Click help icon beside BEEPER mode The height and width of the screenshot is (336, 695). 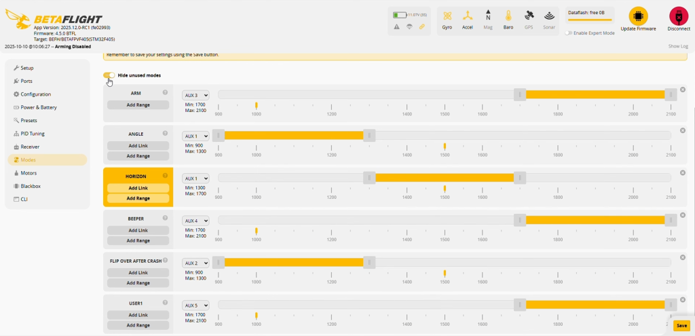tap(165, 219)
